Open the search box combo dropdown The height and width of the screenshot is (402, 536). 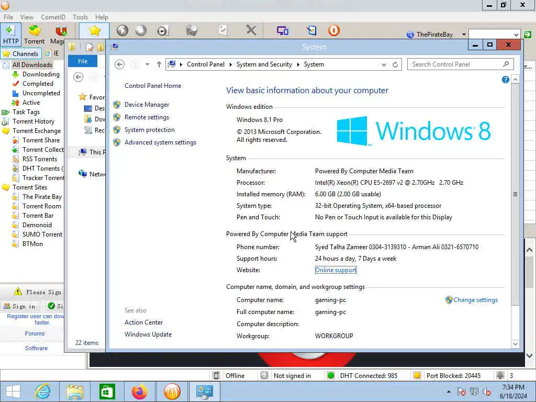click(x=516, y=34)
